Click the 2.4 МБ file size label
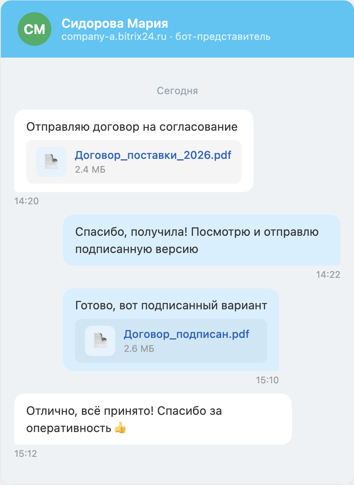This screenshot has height=485, width=354. coord(90,170)
